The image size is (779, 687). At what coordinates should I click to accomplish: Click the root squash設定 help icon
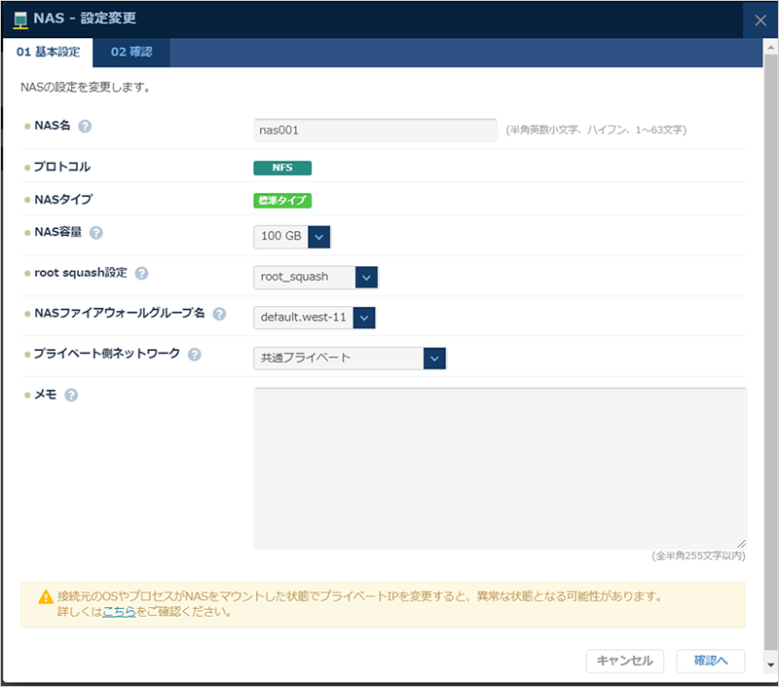tap(143, 273)
